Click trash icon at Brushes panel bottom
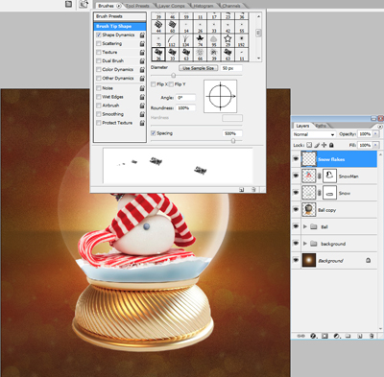 (x=253, y=190)
